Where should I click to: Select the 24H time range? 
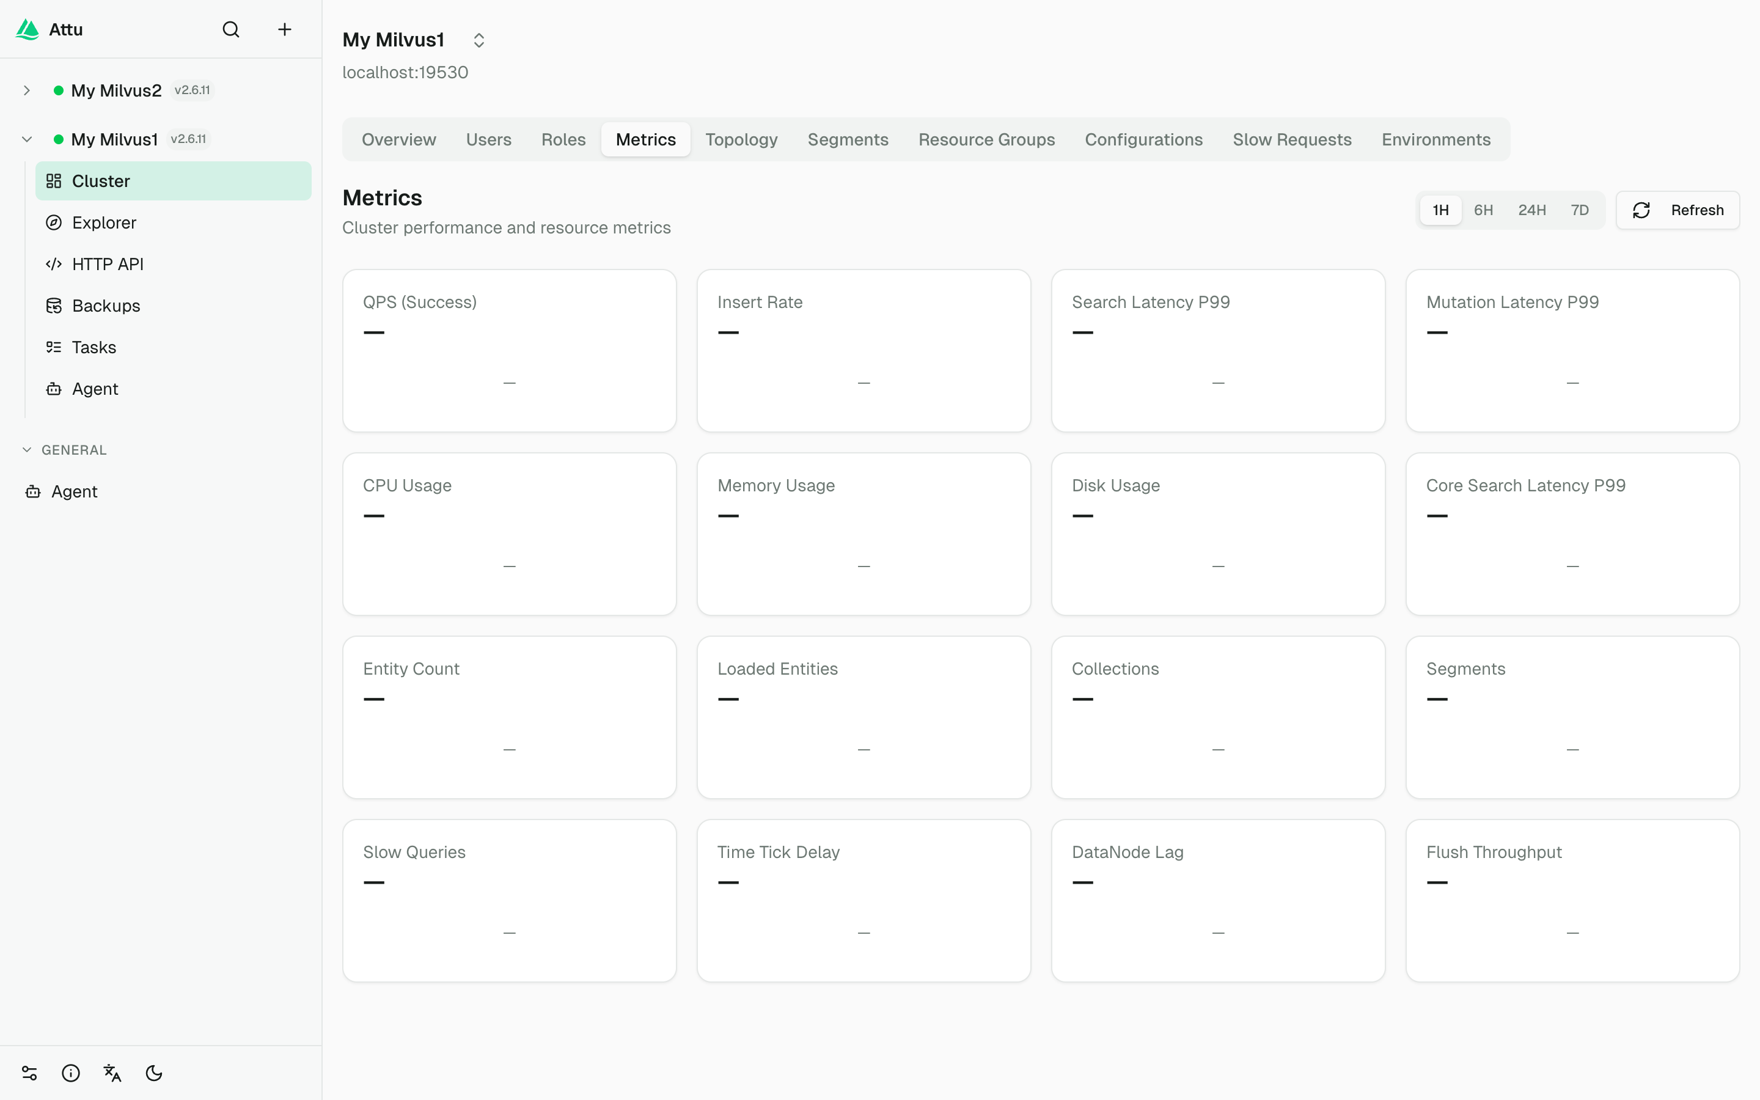point(1531,210)
